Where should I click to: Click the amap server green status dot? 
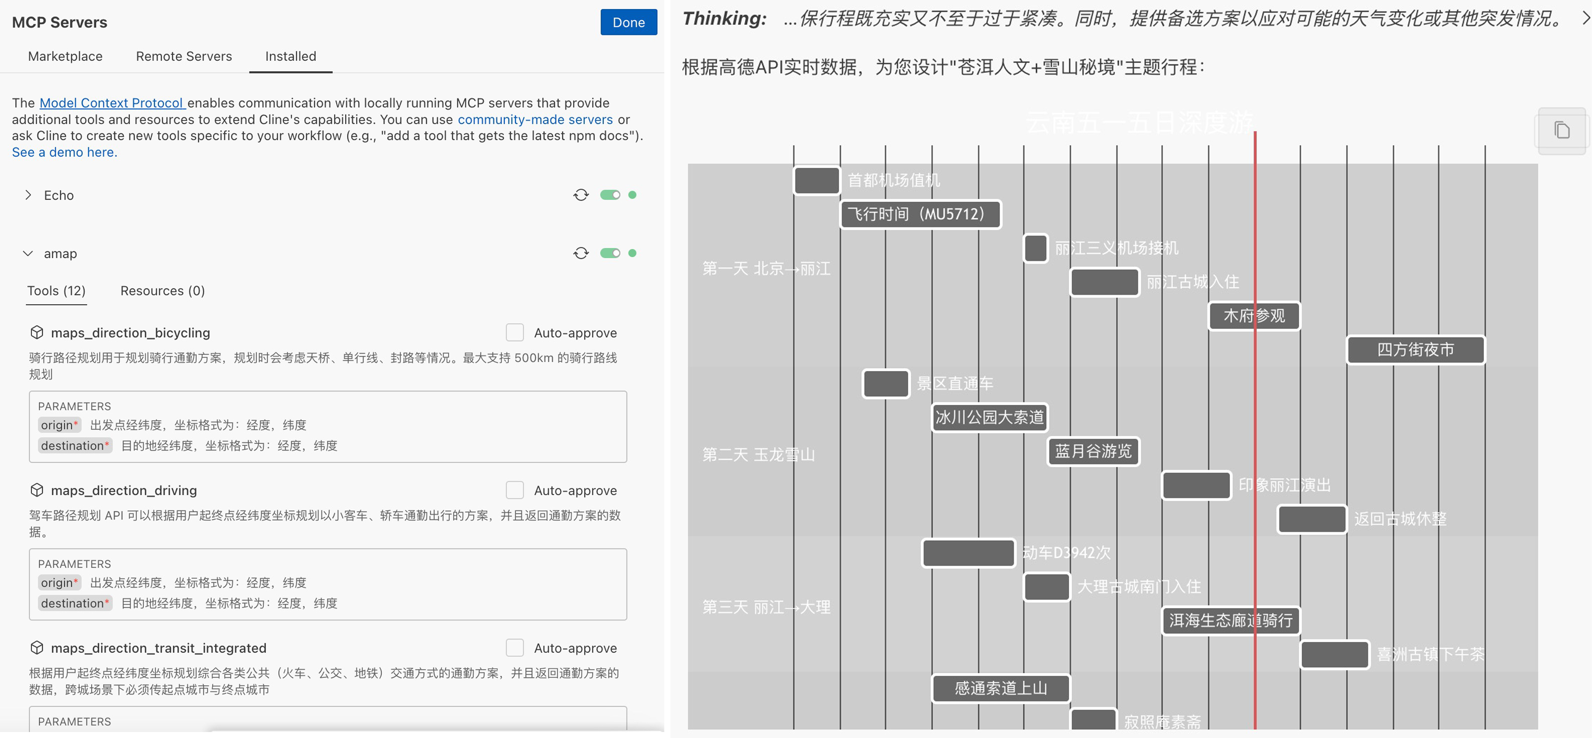click(632, 253)
